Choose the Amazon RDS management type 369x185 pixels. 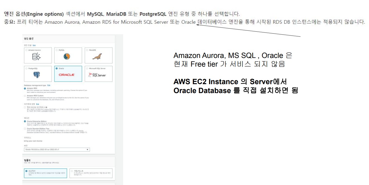pos(25,88)
